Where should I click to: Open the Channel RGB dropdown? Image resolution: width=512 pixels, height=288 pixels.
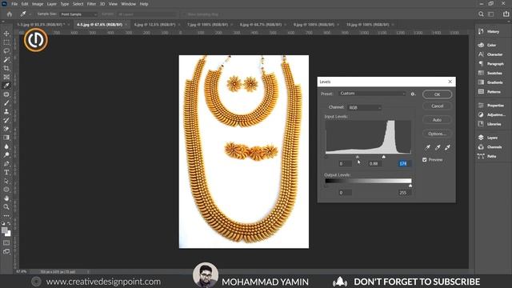point(365,107)
